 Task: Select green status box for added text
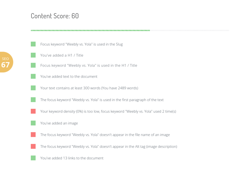pyautogui.click(x=33, y=76)
